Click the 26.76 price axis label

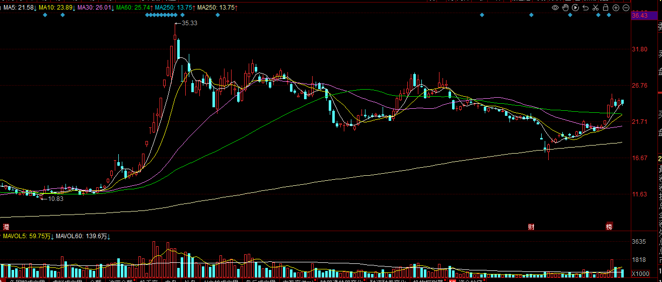click(x=639, y=86)
